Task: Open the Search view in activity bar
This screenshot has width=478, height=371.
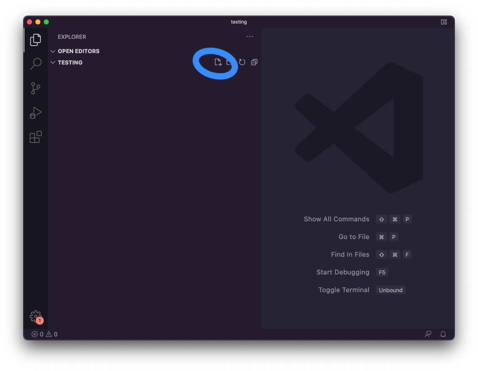Action: (36, 64)
